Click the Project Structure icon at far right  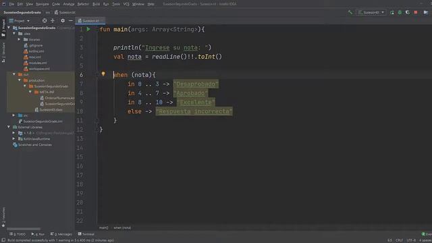pos(426,12)
